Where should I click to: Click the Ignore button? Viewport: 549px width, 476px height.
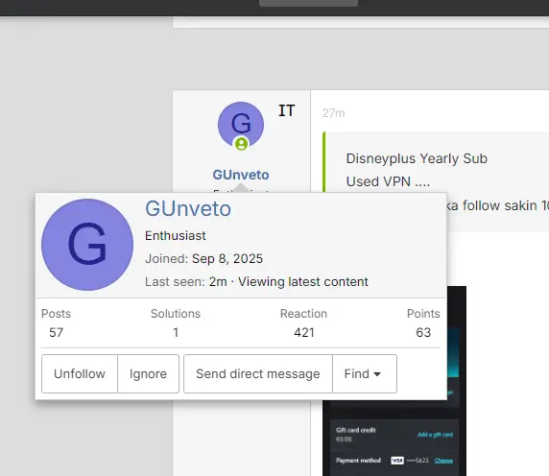[x=148, y=374]
